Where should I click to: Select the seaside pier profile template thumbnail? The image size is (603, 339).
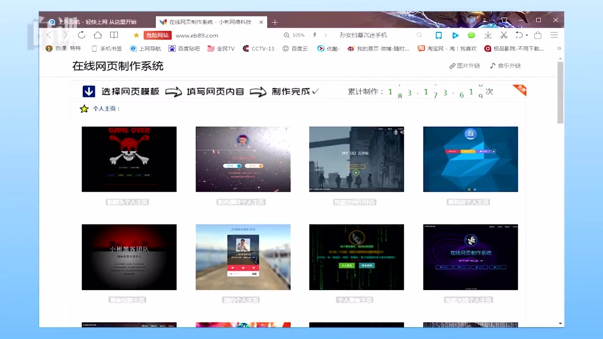point(243,257)
